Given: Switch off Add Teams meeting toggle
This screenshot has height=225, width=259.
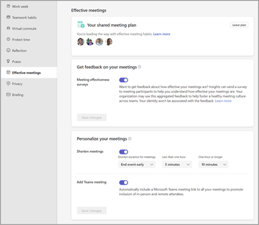Looking at the screenshot, I should (x=124, y=183).
